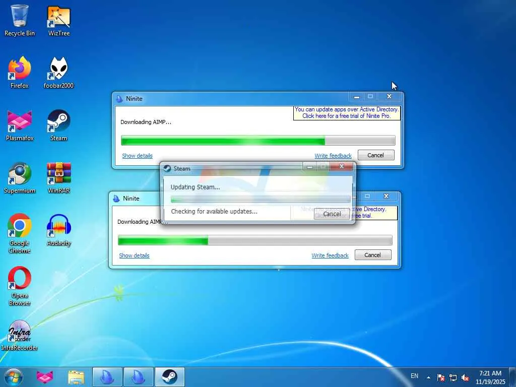Open the Recycle Bin desktop icon

point(20,20)
